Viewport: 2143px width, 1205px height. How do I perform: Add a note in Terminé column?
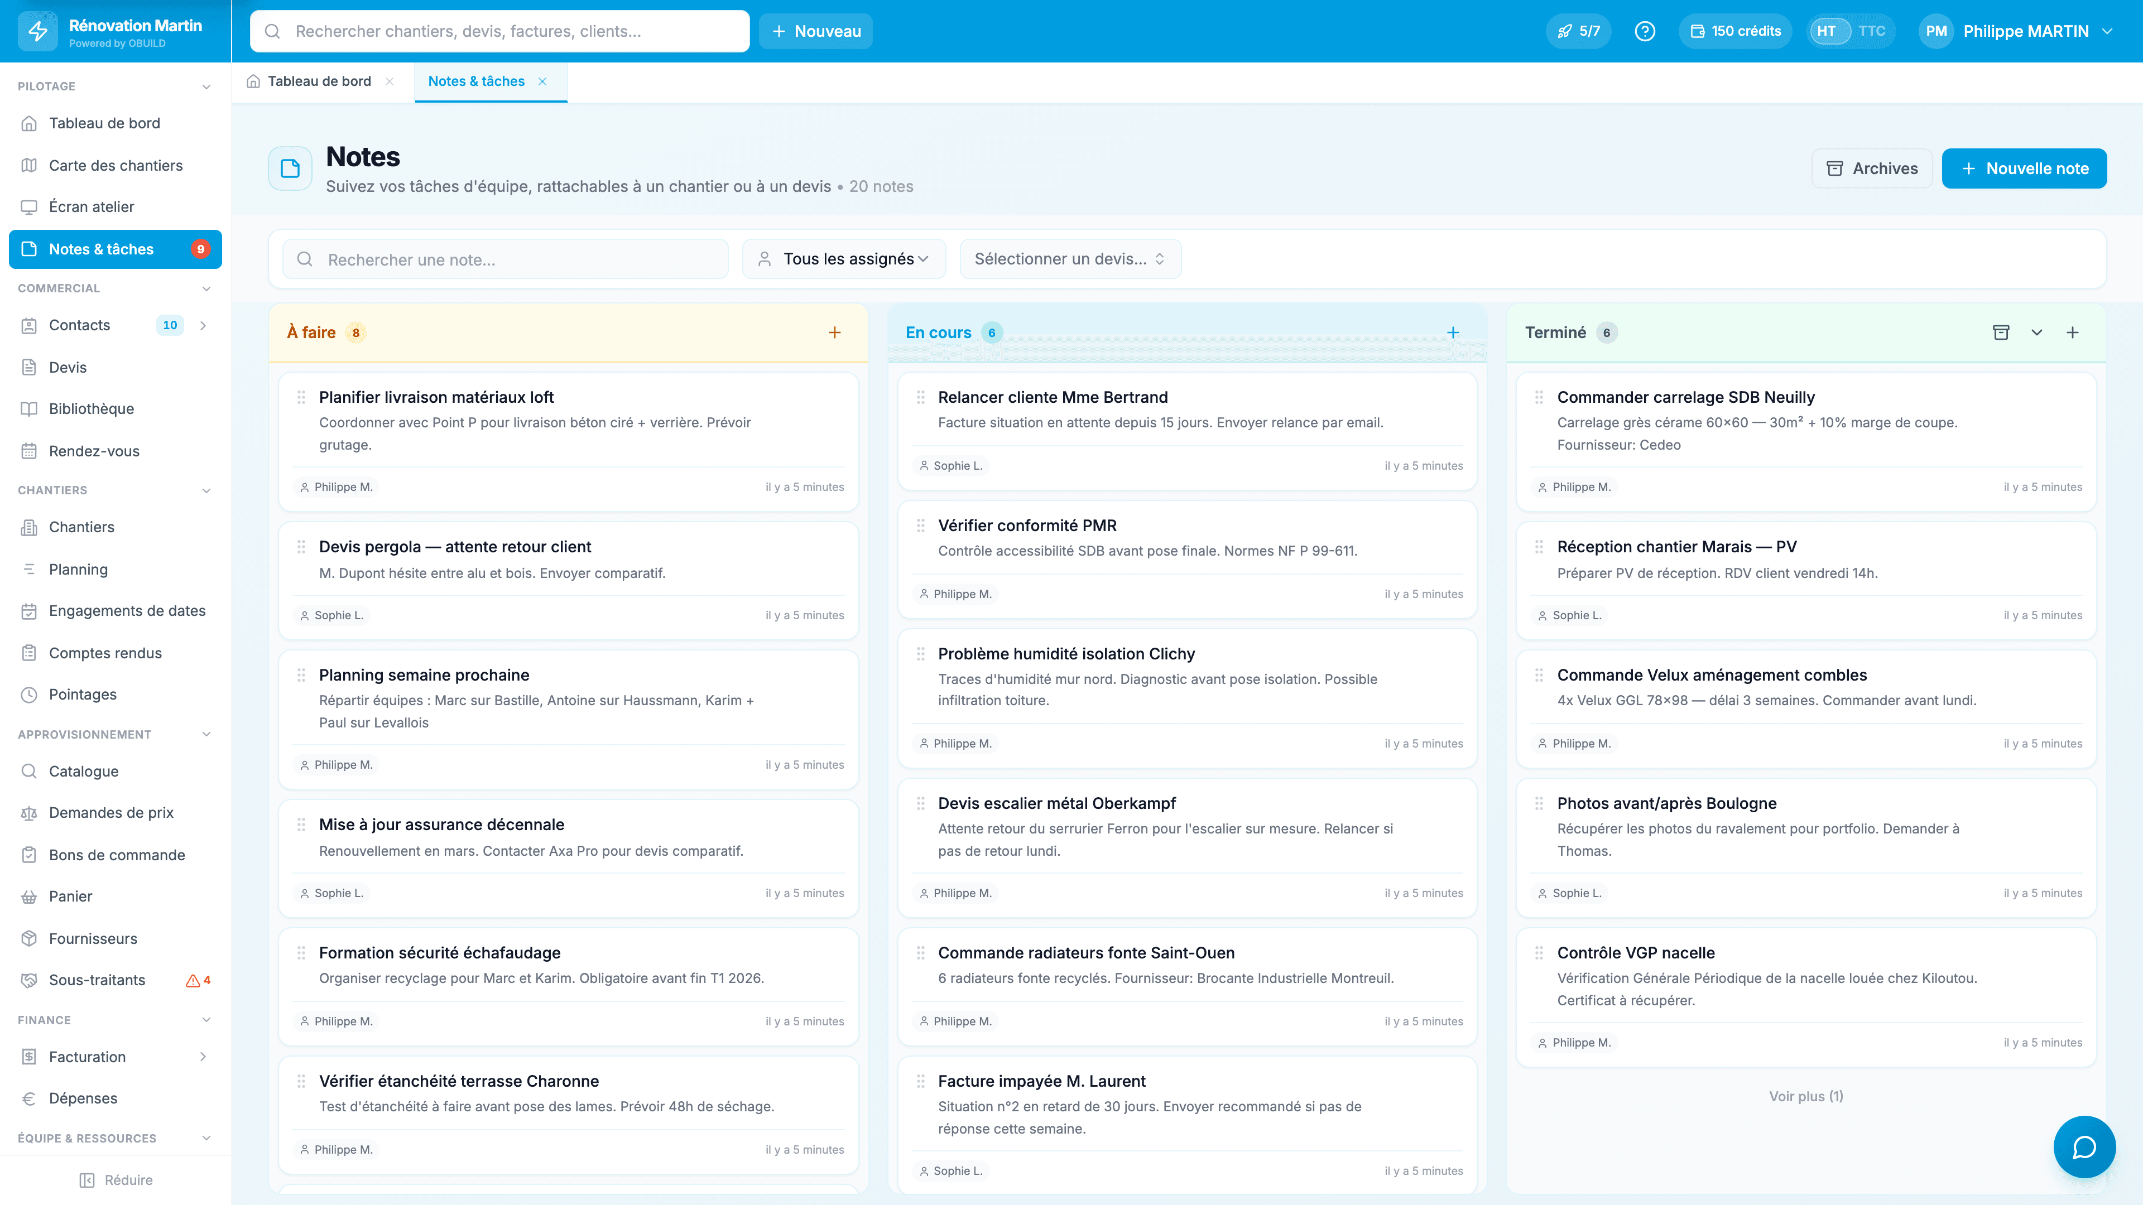[2072, 332]
